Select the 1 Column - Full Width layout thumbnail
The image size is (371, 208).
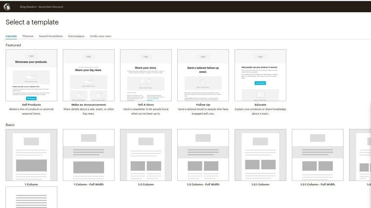pos(89,155)
